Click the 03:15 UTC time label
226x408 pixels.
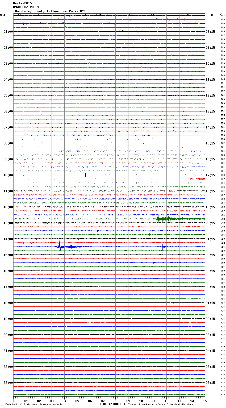(210, 335)
